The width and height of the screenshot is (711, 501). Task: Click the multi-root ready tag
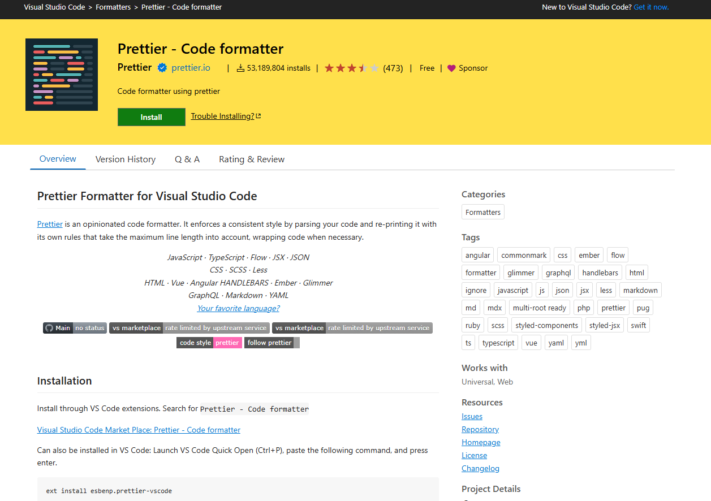pyautogui.click(x=540, y=308)
